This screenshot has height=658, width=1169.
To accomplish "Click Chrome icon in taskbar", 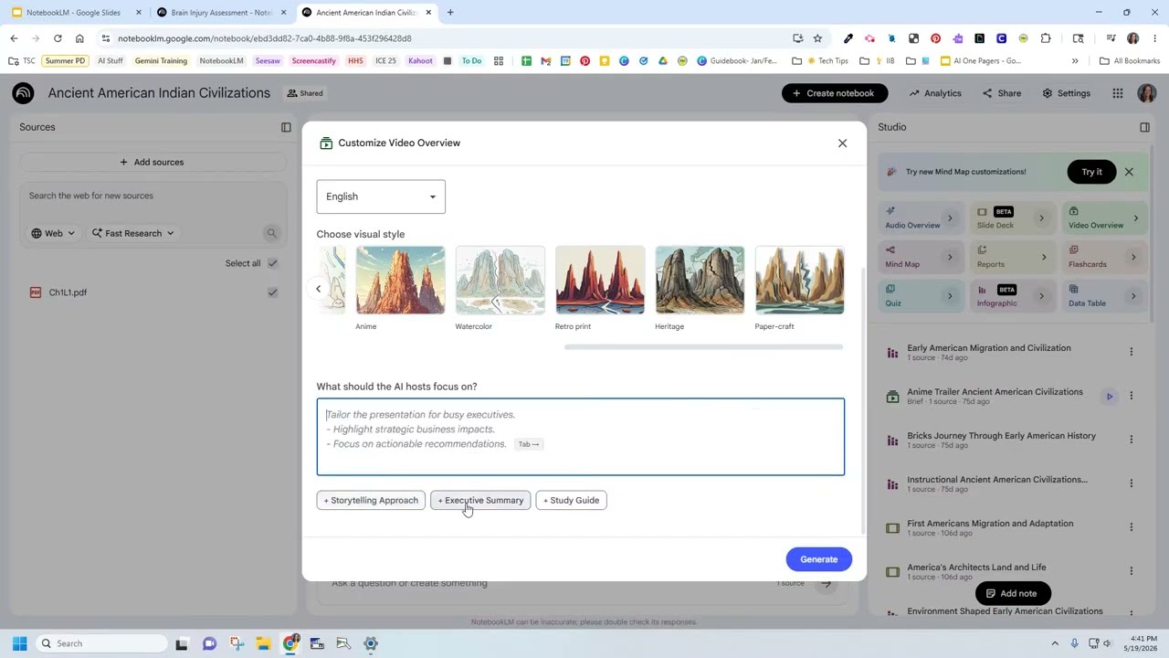I will coord(290,643).
